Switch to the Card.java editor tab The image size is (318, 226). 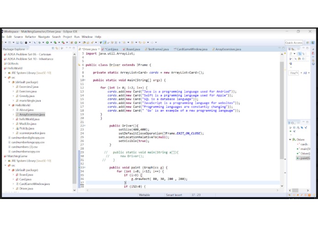pos(110,49)
